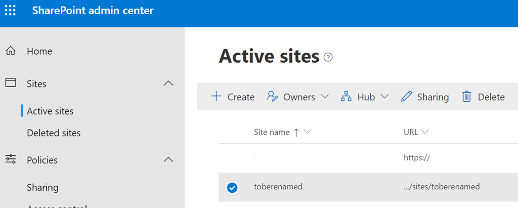Click the Create plus icon
The width and height of the screenshot is (518, 208).
coord(216,97)
